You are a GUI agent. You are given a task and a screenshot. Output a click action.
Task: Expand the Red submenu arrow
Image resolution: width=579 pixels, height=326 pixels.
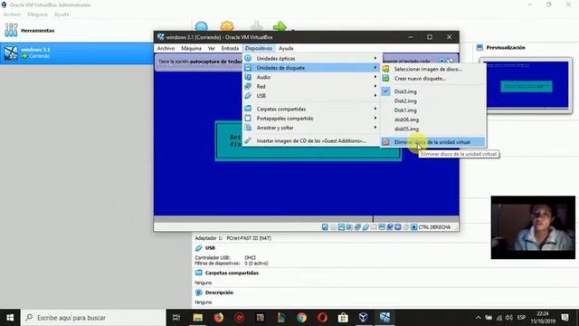point(375,86)
